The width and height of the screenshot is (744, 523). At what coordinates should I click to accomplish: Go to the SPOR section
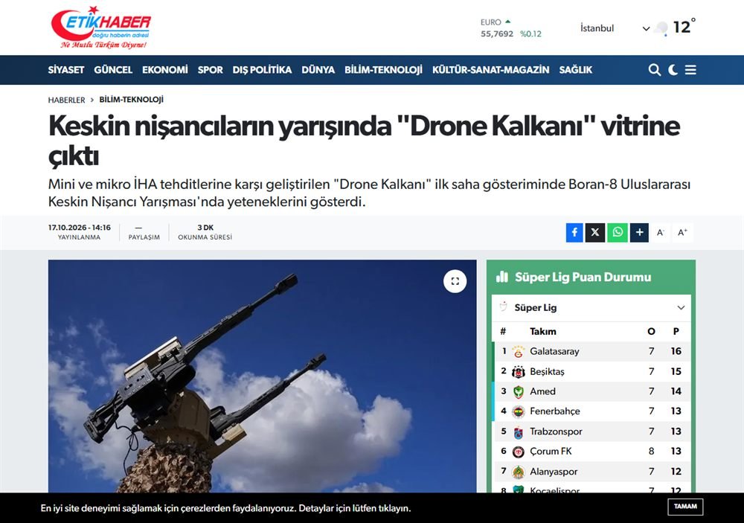pos(211,70)
